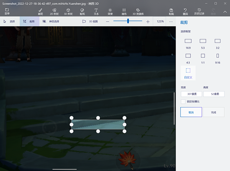The height and width of the screenshot is (171, 230).
Task: Toggle the 3D 视图 view mode
Action: pos(90,21)
